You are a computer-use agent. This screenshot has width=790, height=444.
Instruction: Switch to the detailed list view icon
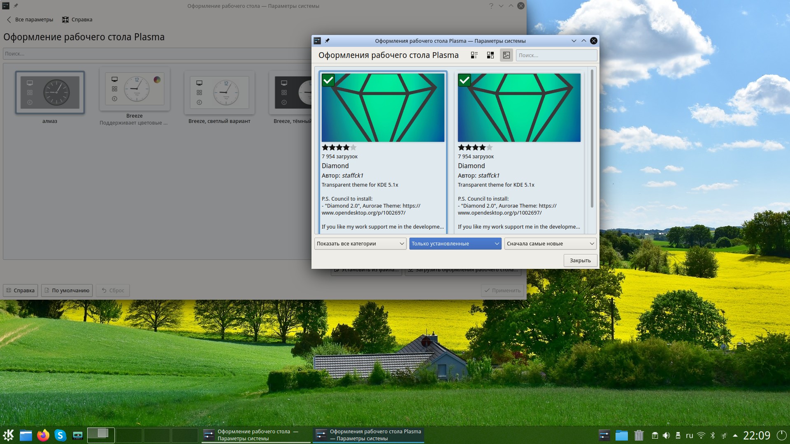coord(474,55)
